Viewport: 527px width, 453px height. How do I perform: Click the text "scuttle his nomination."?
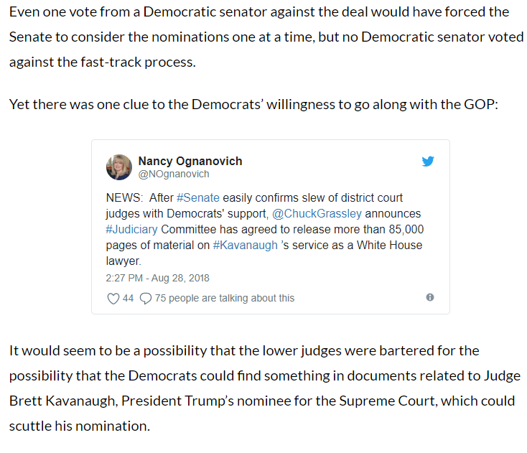pyautogui.click(x=79, y=426)
